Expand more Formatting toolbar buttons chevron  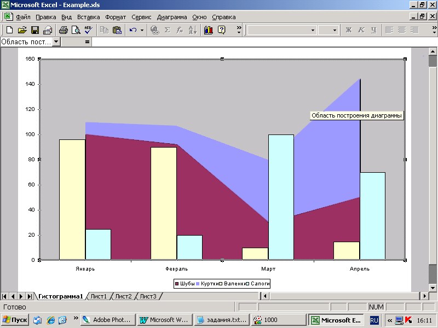pyautogui.click(x=434, y=30)
